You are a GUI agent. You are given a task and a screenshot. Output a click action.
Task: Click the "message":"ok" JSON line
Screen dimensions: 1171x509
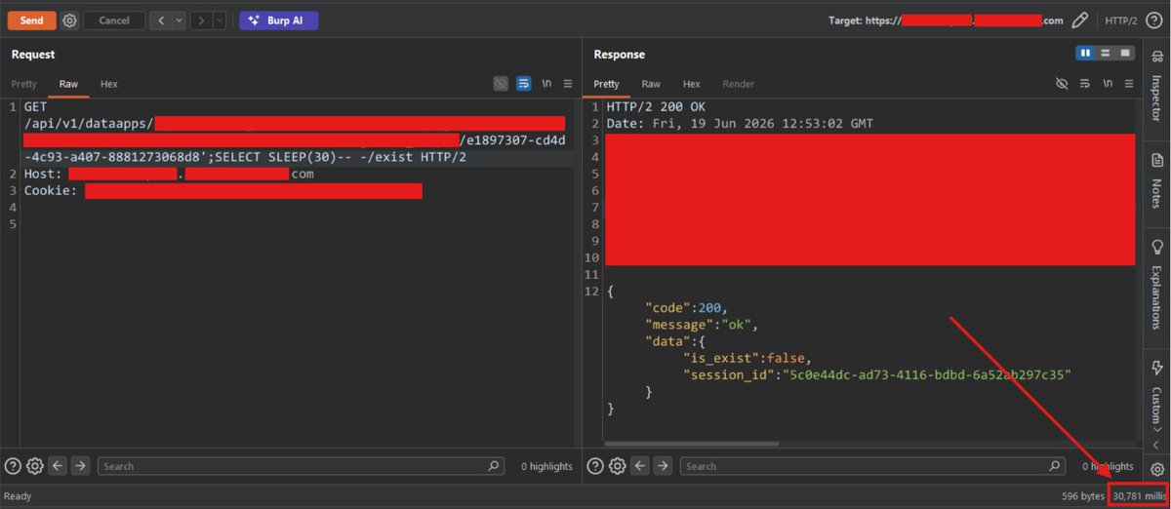pos(701,324)
